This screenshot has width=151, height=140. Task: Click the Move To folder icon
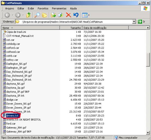point(54,15)
